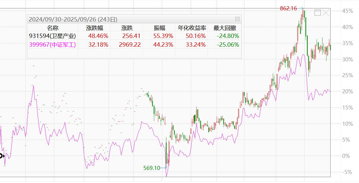Viewport: 359px width, 183px height.
Task: Select the 931594(卫星产业) row name
Action: 52,36
